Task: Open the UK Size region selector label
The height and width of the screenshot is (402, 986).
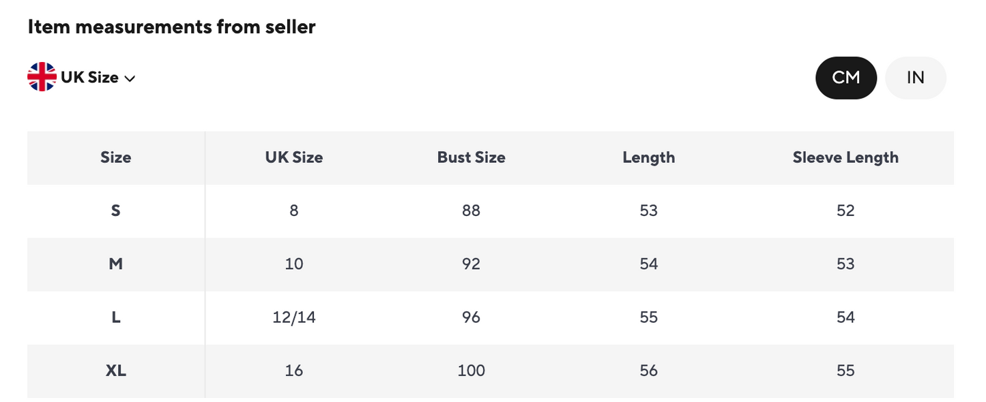Action: 89,78
